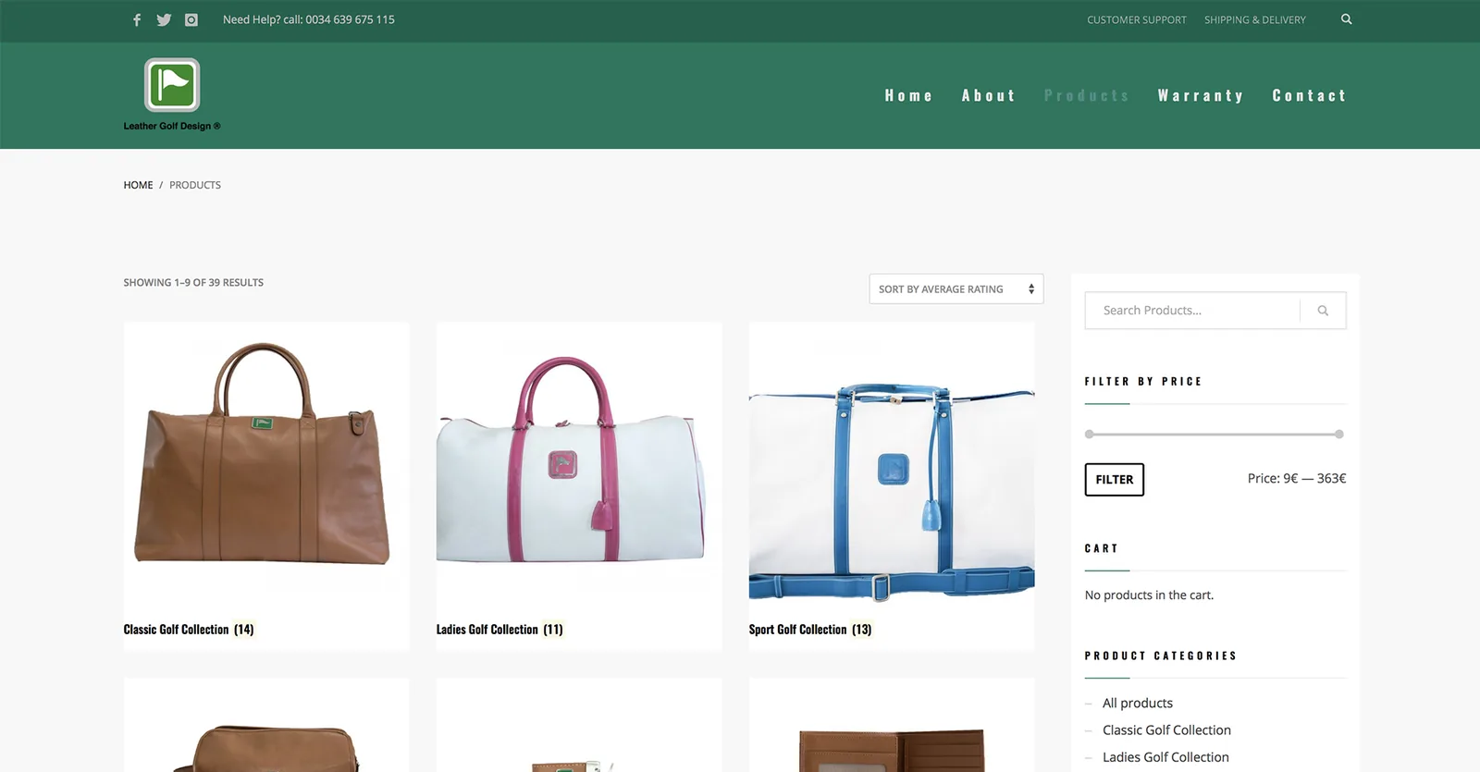Image resolution: width=1480 pixels, height=772 pixels.
Task: Click the Showing 1–9 of 39 results text
Action: point(193,283)
